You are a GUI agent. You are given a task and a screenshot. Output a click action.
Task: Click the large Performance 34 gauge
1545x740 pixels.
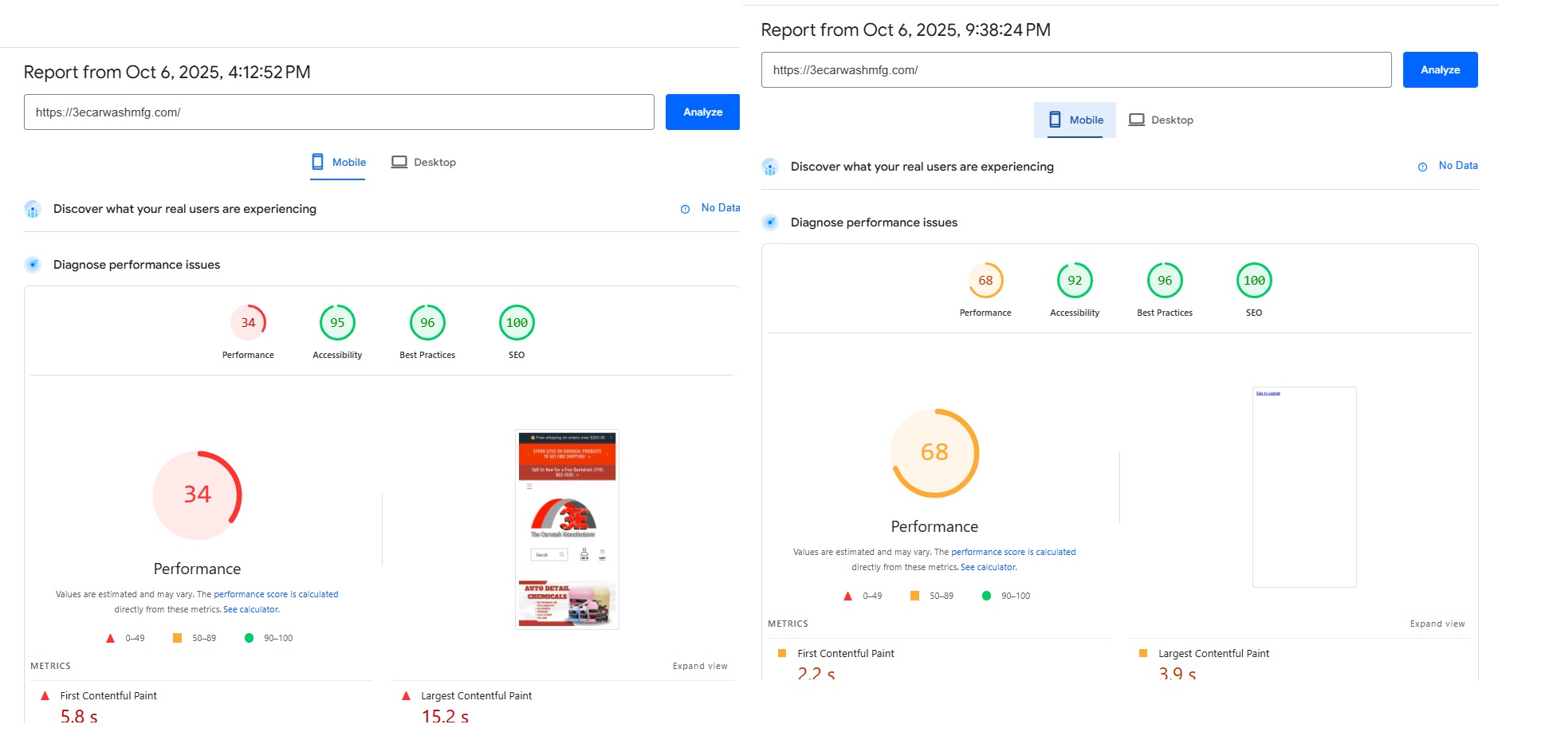pos(197,495)
